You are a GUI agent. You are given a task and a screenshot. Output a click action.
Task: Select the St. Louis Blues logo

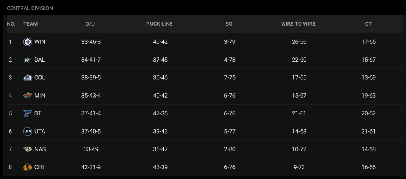click(x=27, y=113)
